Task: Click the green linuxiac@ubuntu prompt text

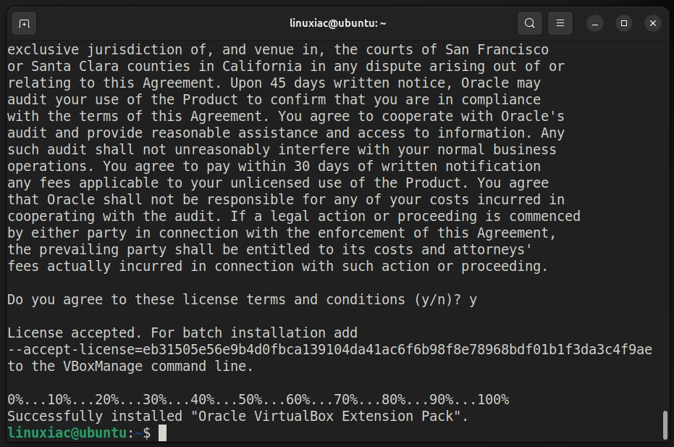Action: pyautogui.click(x=67, y=433)
